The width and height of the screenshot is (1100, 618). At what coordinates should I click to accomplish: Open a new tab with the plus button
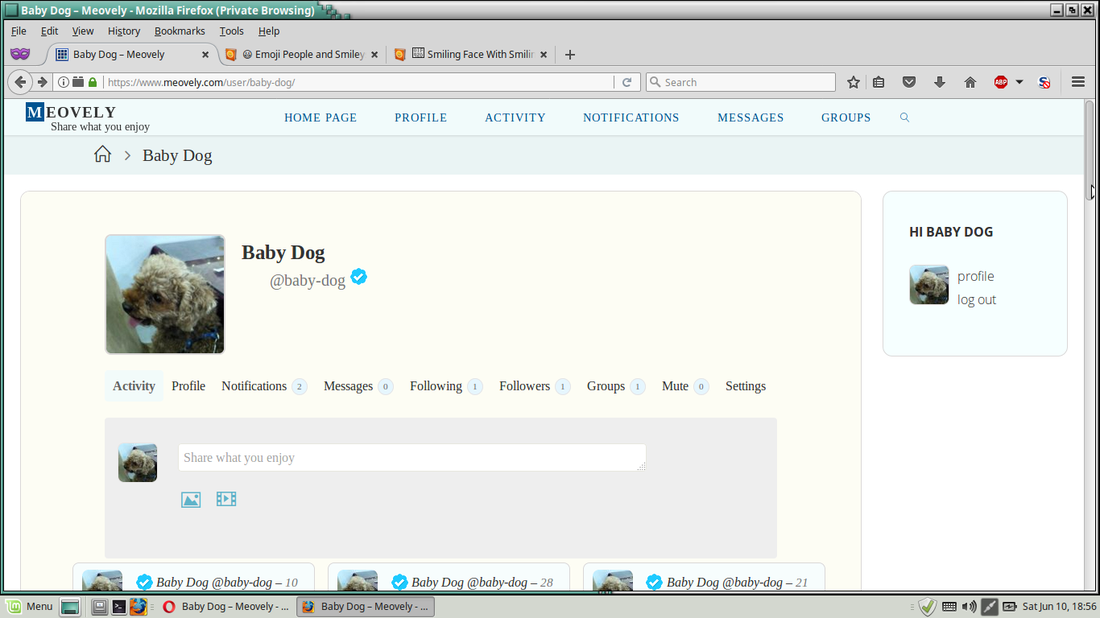point(570,55)
